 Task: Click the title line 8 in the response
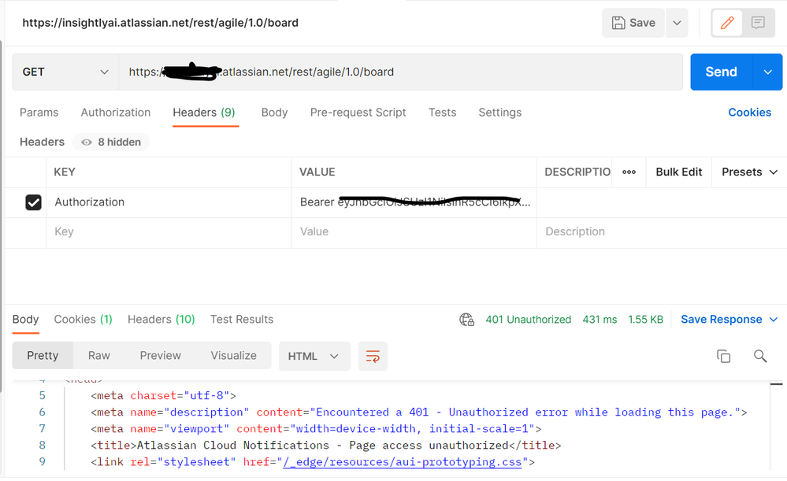[325, 446]
